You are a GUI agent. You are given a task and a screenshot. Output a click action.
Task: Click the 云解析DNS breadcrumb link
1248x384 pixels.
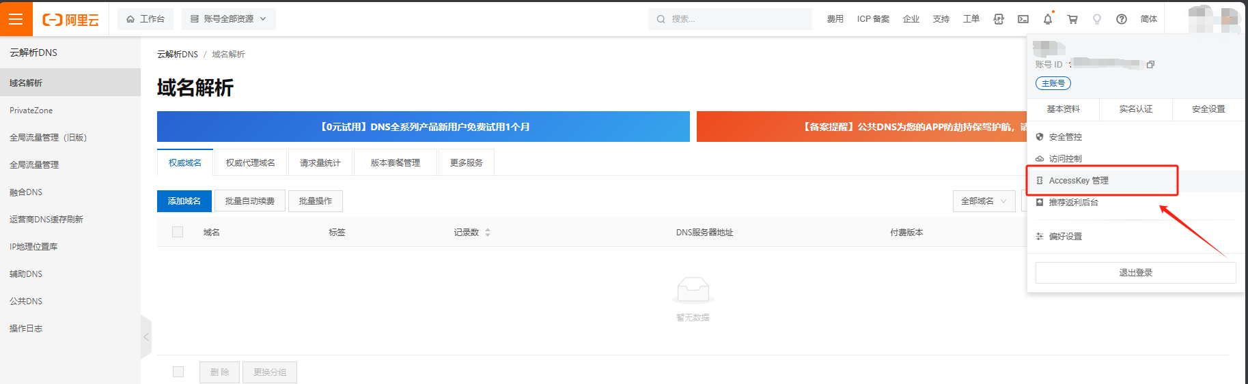coord(178,55)
